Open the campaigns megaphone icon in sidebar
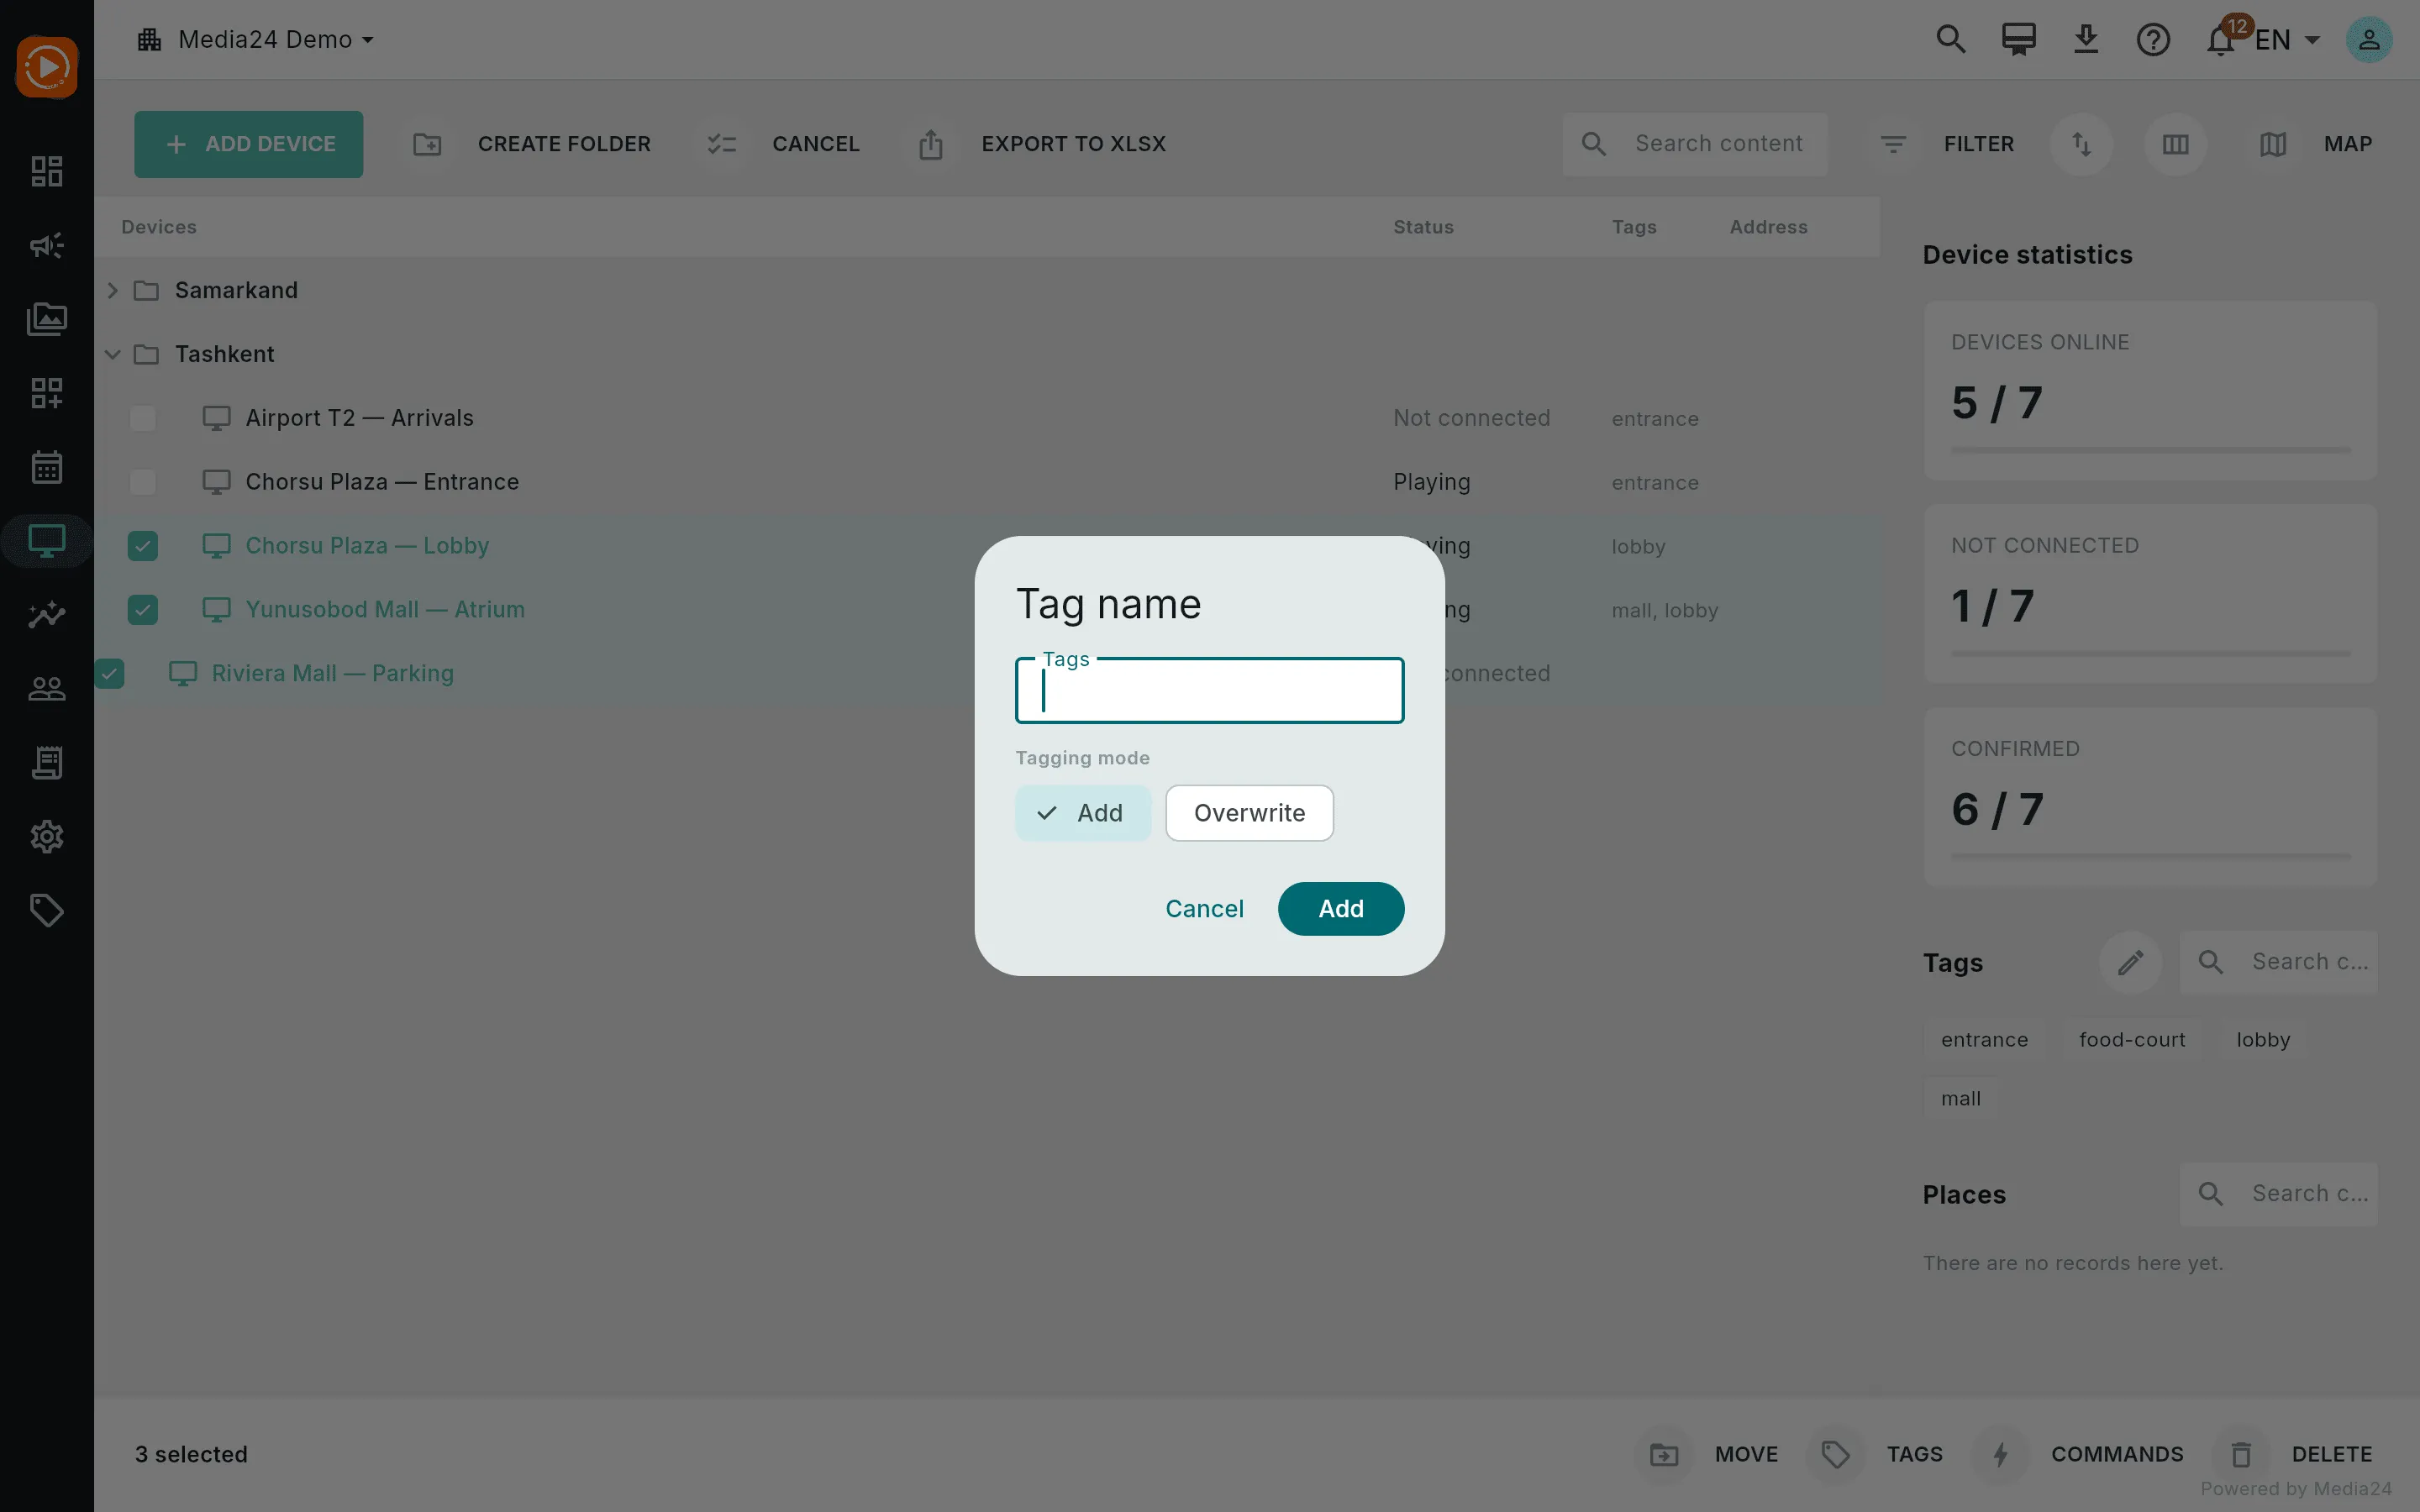Viewport: 2420px width, 1512px height. pos(47,245)
